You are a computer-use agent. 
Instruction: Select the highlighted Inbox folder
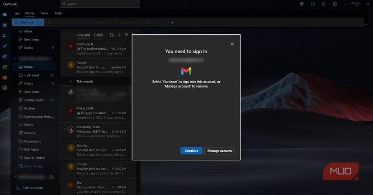tap(34, 67)
